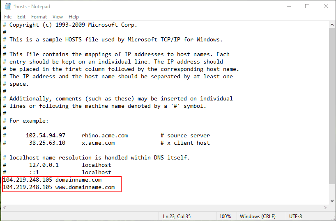Open the Format menu
The width and height of the screenshot is (336, 221).
pyautogui.click(x=39, y=17)
